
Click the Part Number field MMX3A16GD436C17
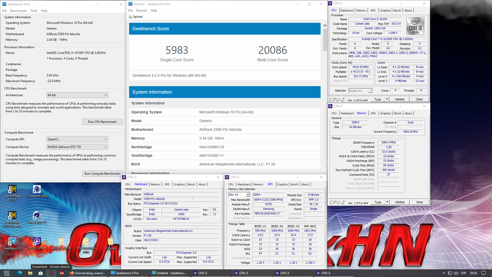269,213
